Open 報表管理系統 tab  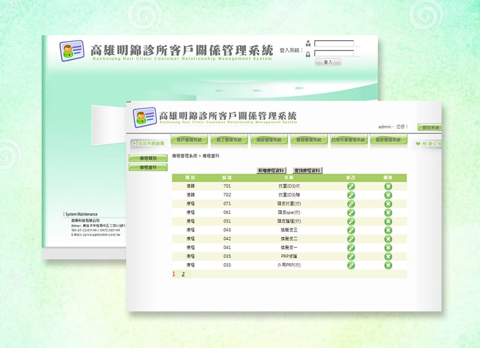(x=388, y=140)
